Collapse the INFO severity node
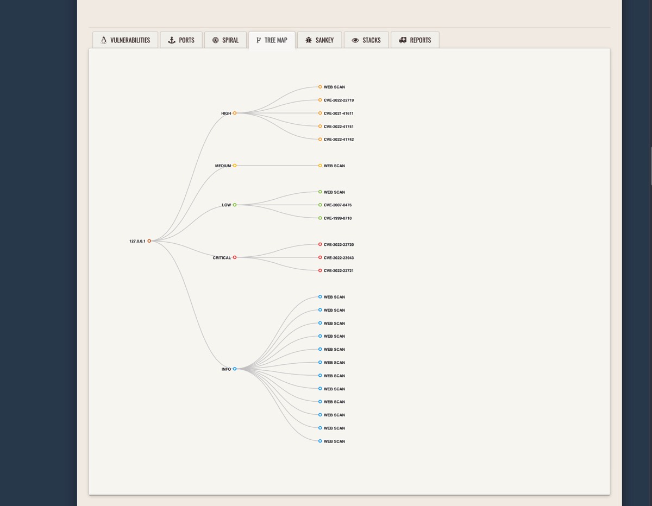Image resolution: width=652 pixels, height=506 pixels. 235,369
